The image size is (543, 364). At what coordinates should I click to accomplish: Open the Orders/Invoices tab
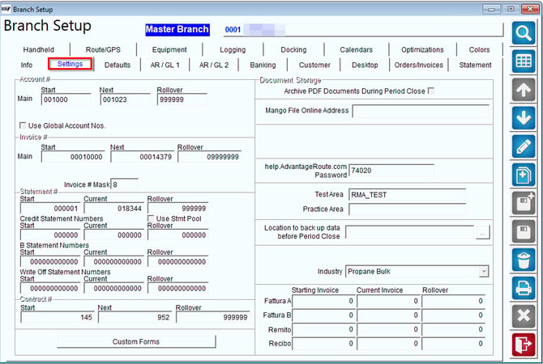[419, 65]
